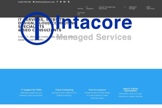Go to the Home menu item

click(80, 9)
